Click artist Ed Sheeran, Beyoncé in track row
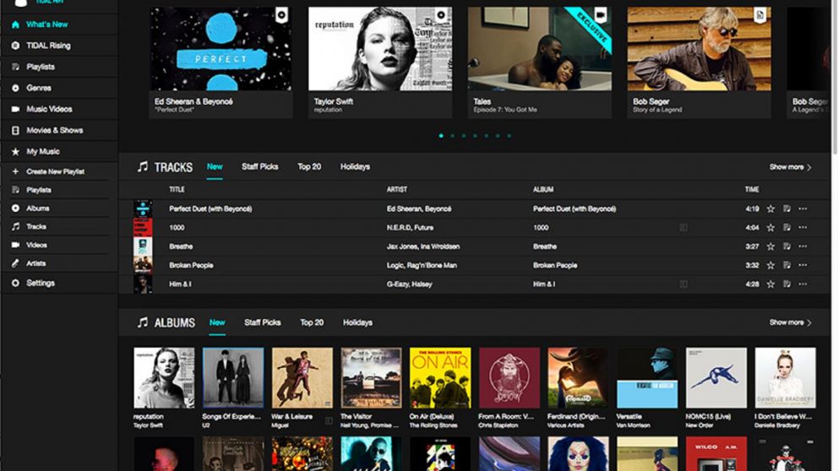Viewport: 838px width, 471px height. [419, 208]
